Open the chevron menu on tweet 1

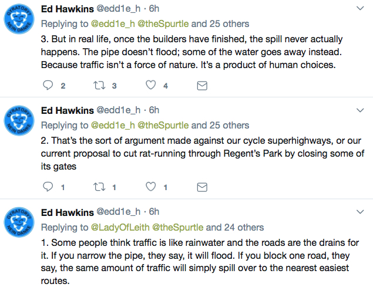360,212
